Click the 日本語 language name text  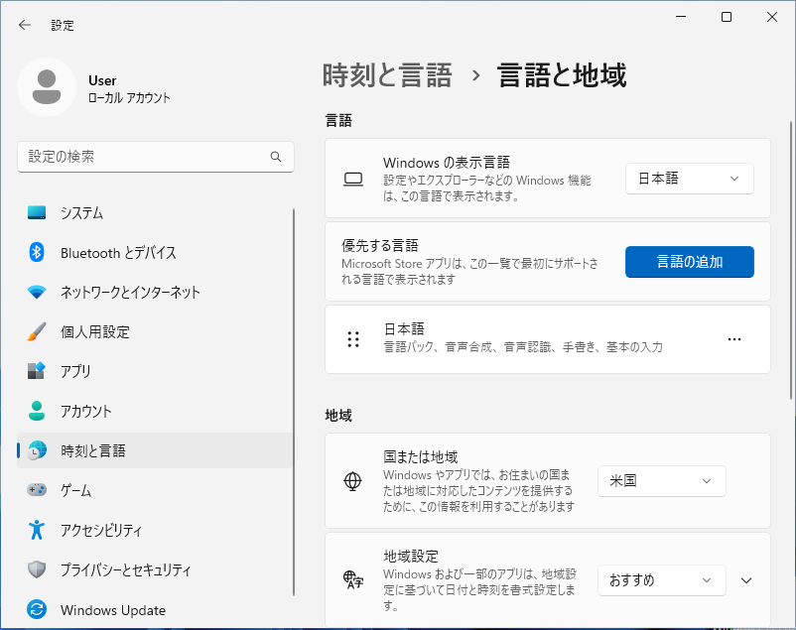coord(404,329)
